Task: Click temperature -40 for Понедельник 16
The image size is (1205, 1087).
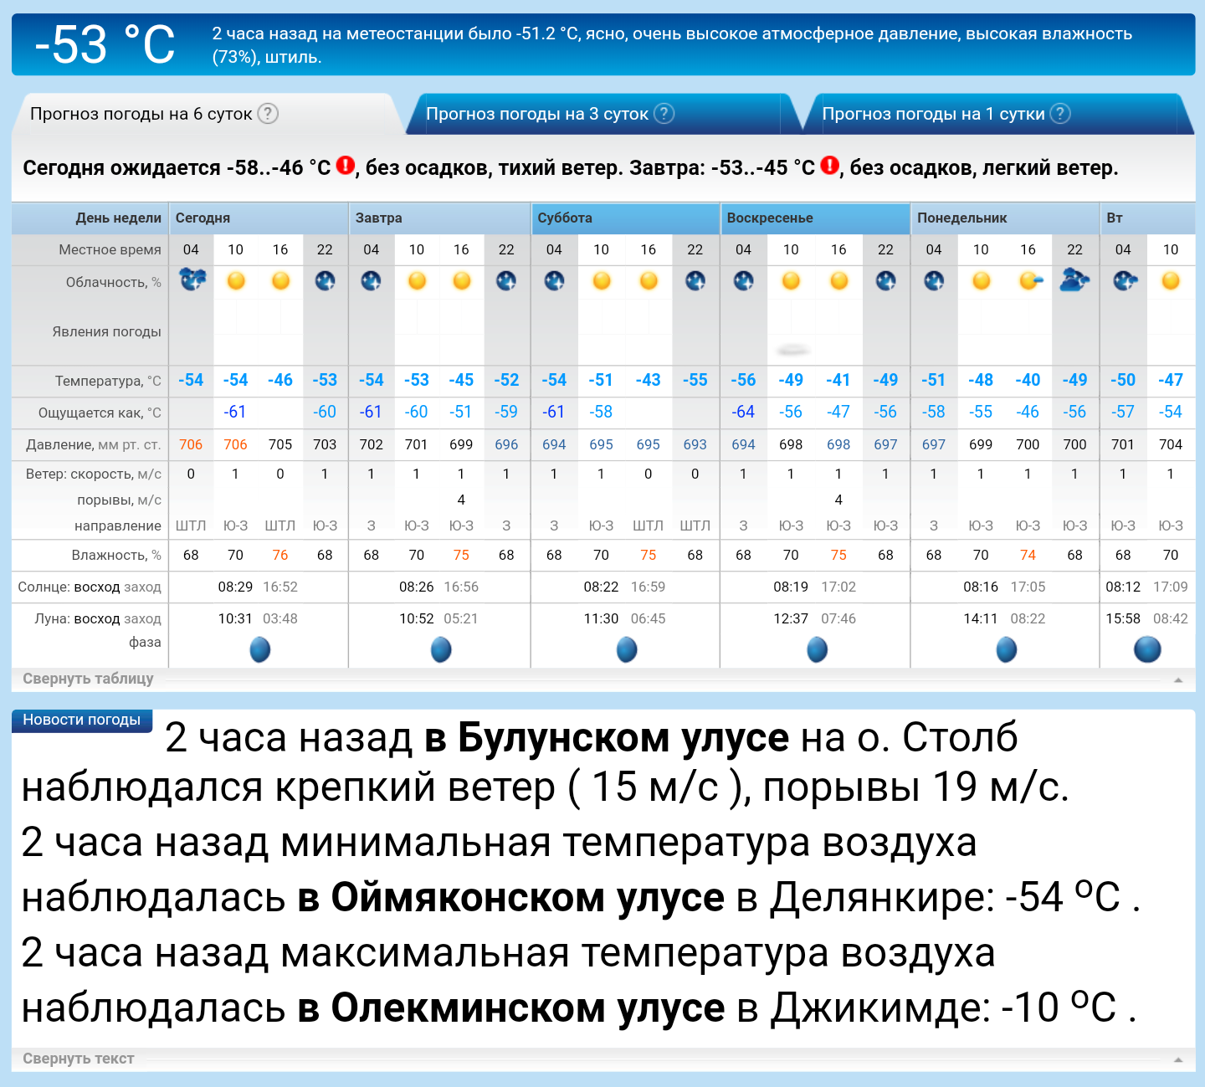Action: click(x=1028, y=380)
